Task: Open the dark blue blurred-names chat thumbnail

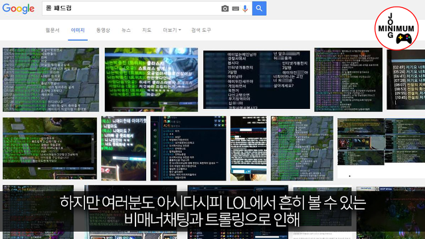Action: (x=256, y=80)
